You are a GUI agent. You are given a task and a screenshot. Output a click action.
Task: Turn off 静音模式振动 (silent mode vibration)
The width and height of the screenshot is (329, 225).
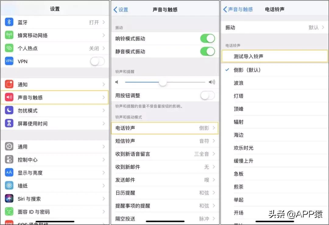[x=207, y=51]
